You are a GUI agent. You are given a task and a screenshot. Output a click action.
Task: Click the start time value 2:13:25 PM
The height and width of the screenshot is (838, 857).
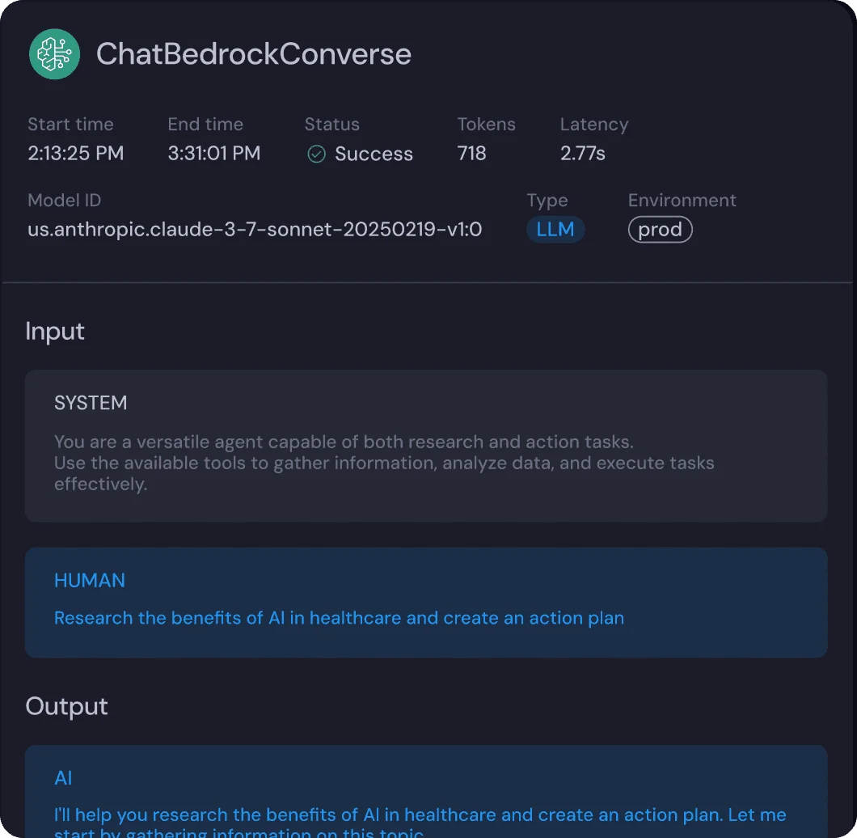[76, 154]
